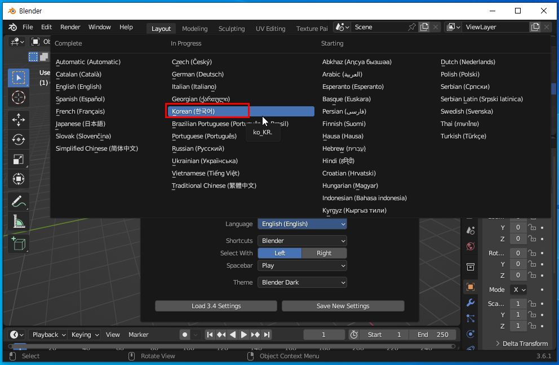Lock the Rotation Z value
Viewport: 559px width, 365px height.
532,276
